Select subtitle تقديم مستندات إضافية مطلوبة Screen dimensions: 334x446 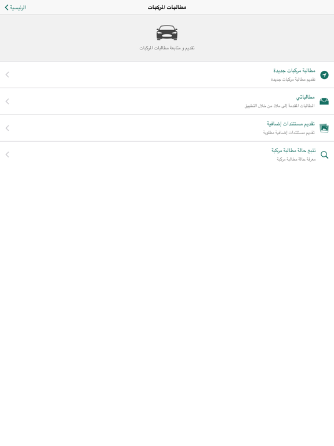[x=289, y=132]
